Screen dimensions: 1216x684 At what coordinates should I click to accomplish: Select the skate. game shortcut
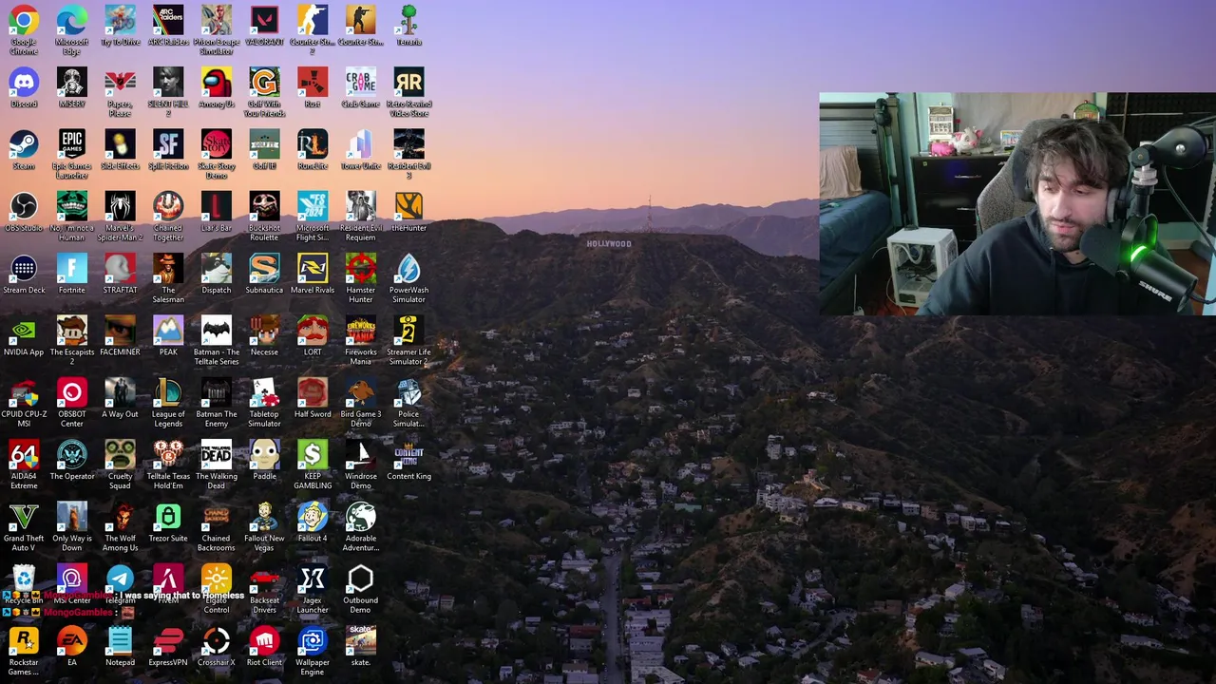(x=360, y=640)
